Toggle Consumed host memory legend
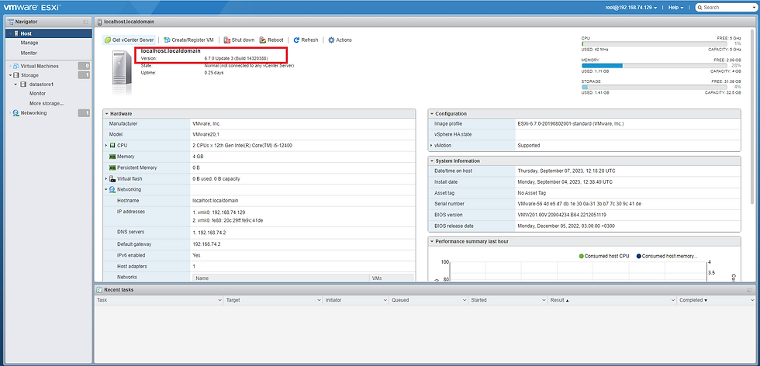The image size is (760, 366). [667, 256]
